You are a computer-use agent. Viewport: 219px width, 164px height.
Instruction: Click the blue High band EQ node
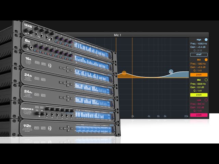point(171,71)
